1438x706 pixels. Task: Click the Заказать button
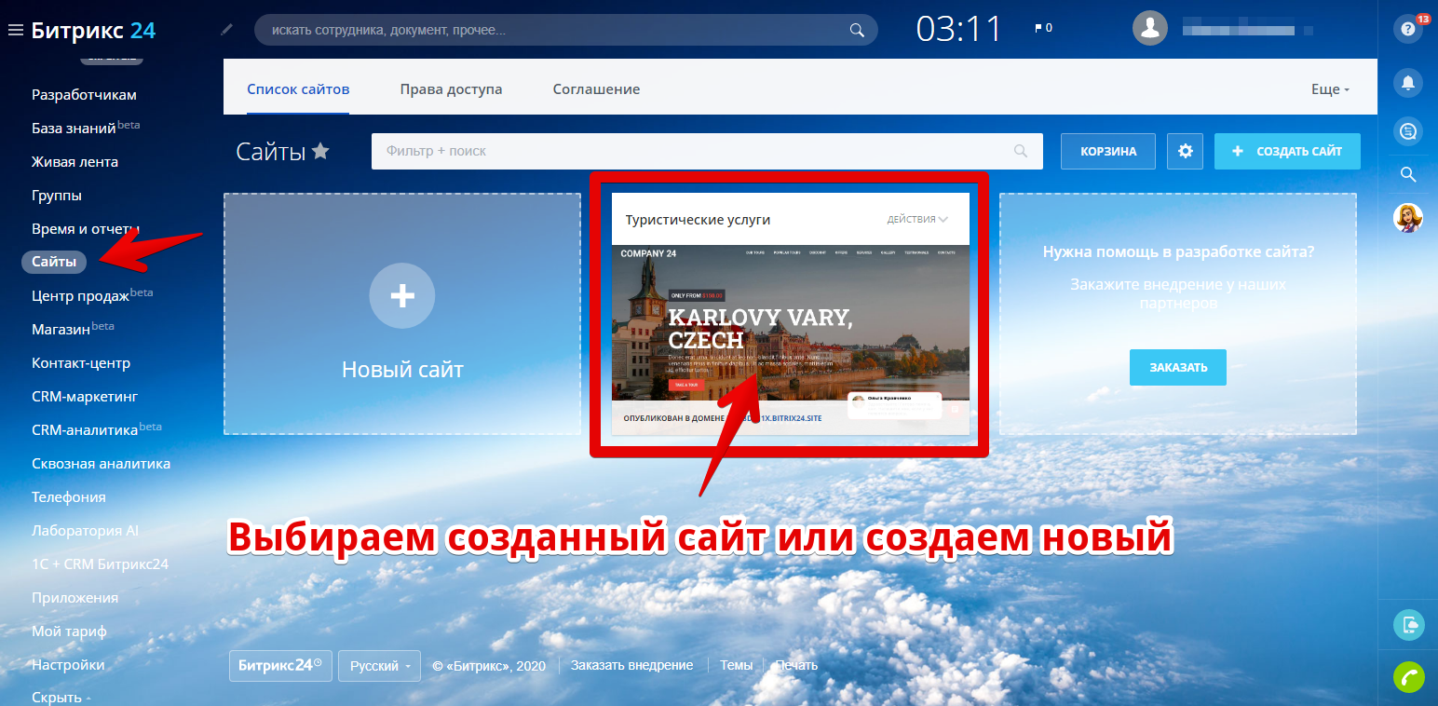1178,367
